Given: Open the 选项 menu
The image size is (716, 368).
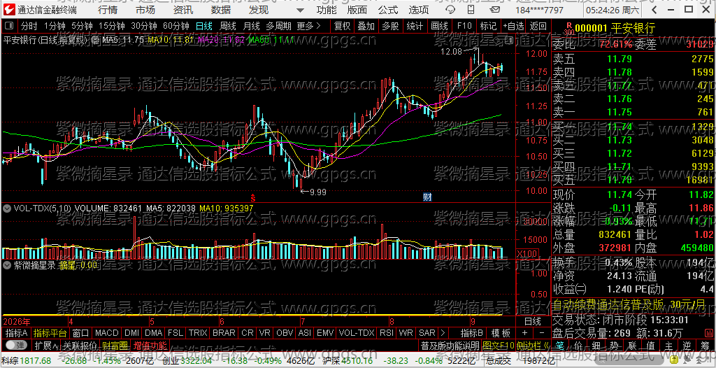Looking at the screenshot, I should tap(419, 10).
